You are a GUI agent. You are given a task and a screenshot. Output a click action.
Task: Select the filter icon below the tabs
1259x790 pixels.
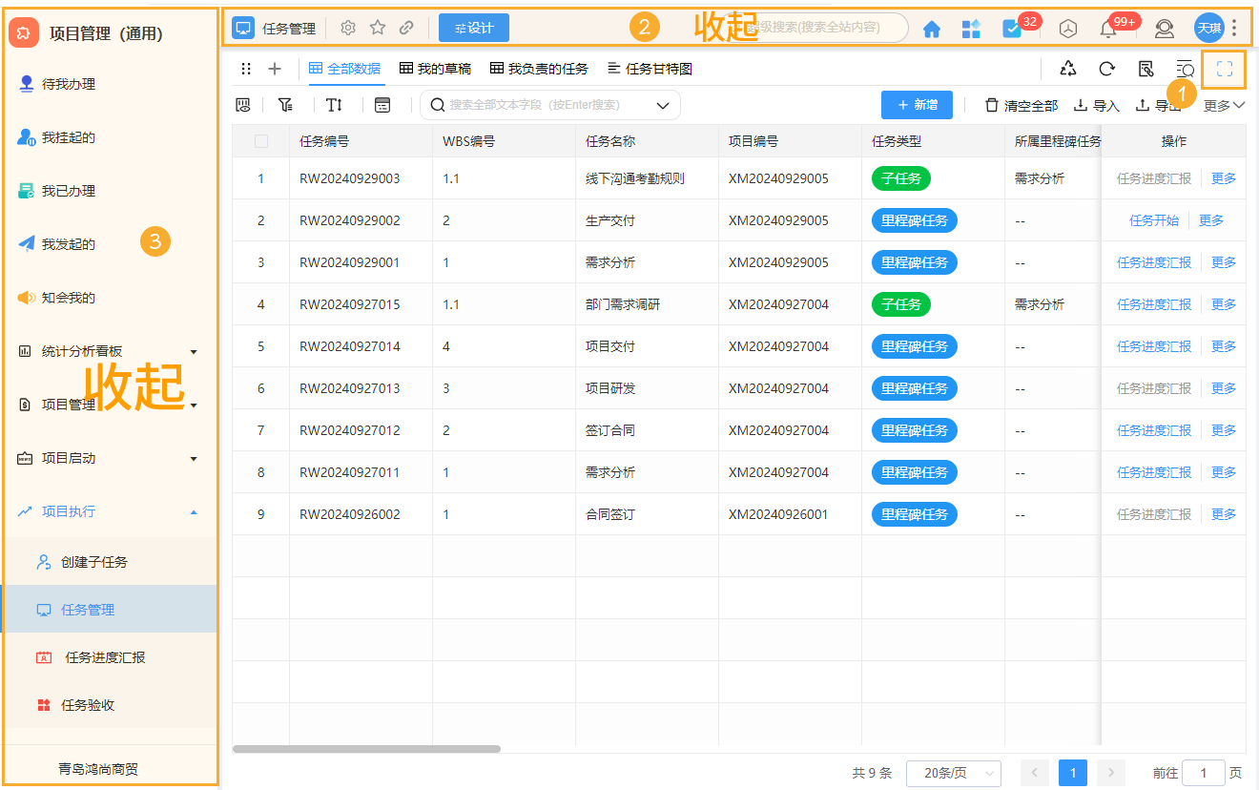(285, 105)
